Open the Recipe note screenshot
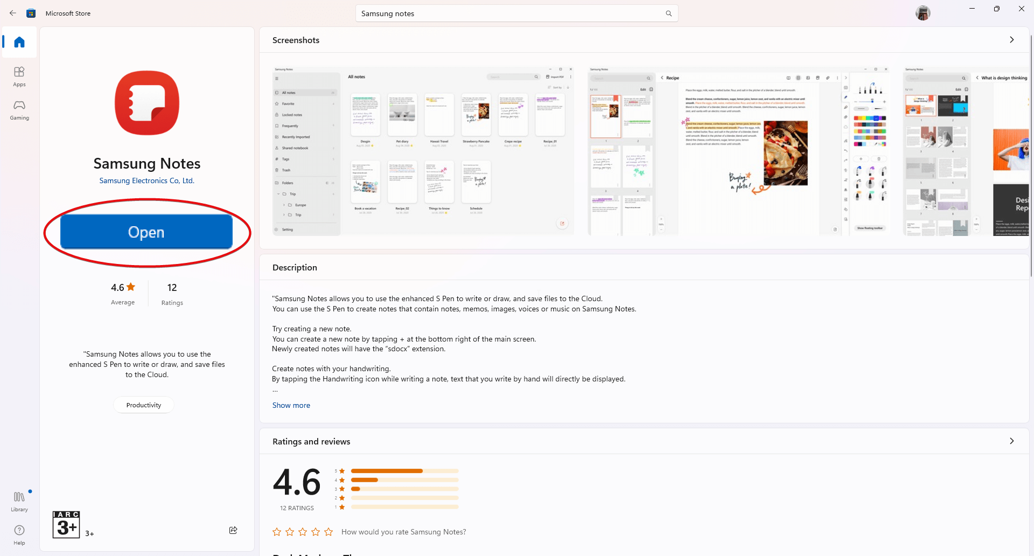The width and height of the screenshot is (1034, 556). 738,151
